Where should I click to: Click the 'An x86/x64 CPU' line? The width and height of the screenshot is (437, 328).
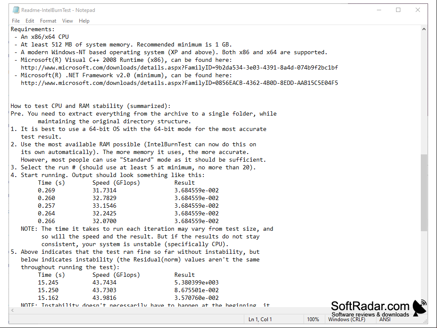pyautogui.click(x=45, y=37)
